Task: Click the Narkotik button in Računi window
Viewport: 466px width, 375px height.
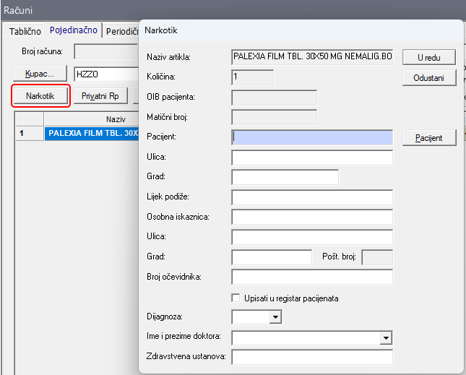Action: click(40, 96)
